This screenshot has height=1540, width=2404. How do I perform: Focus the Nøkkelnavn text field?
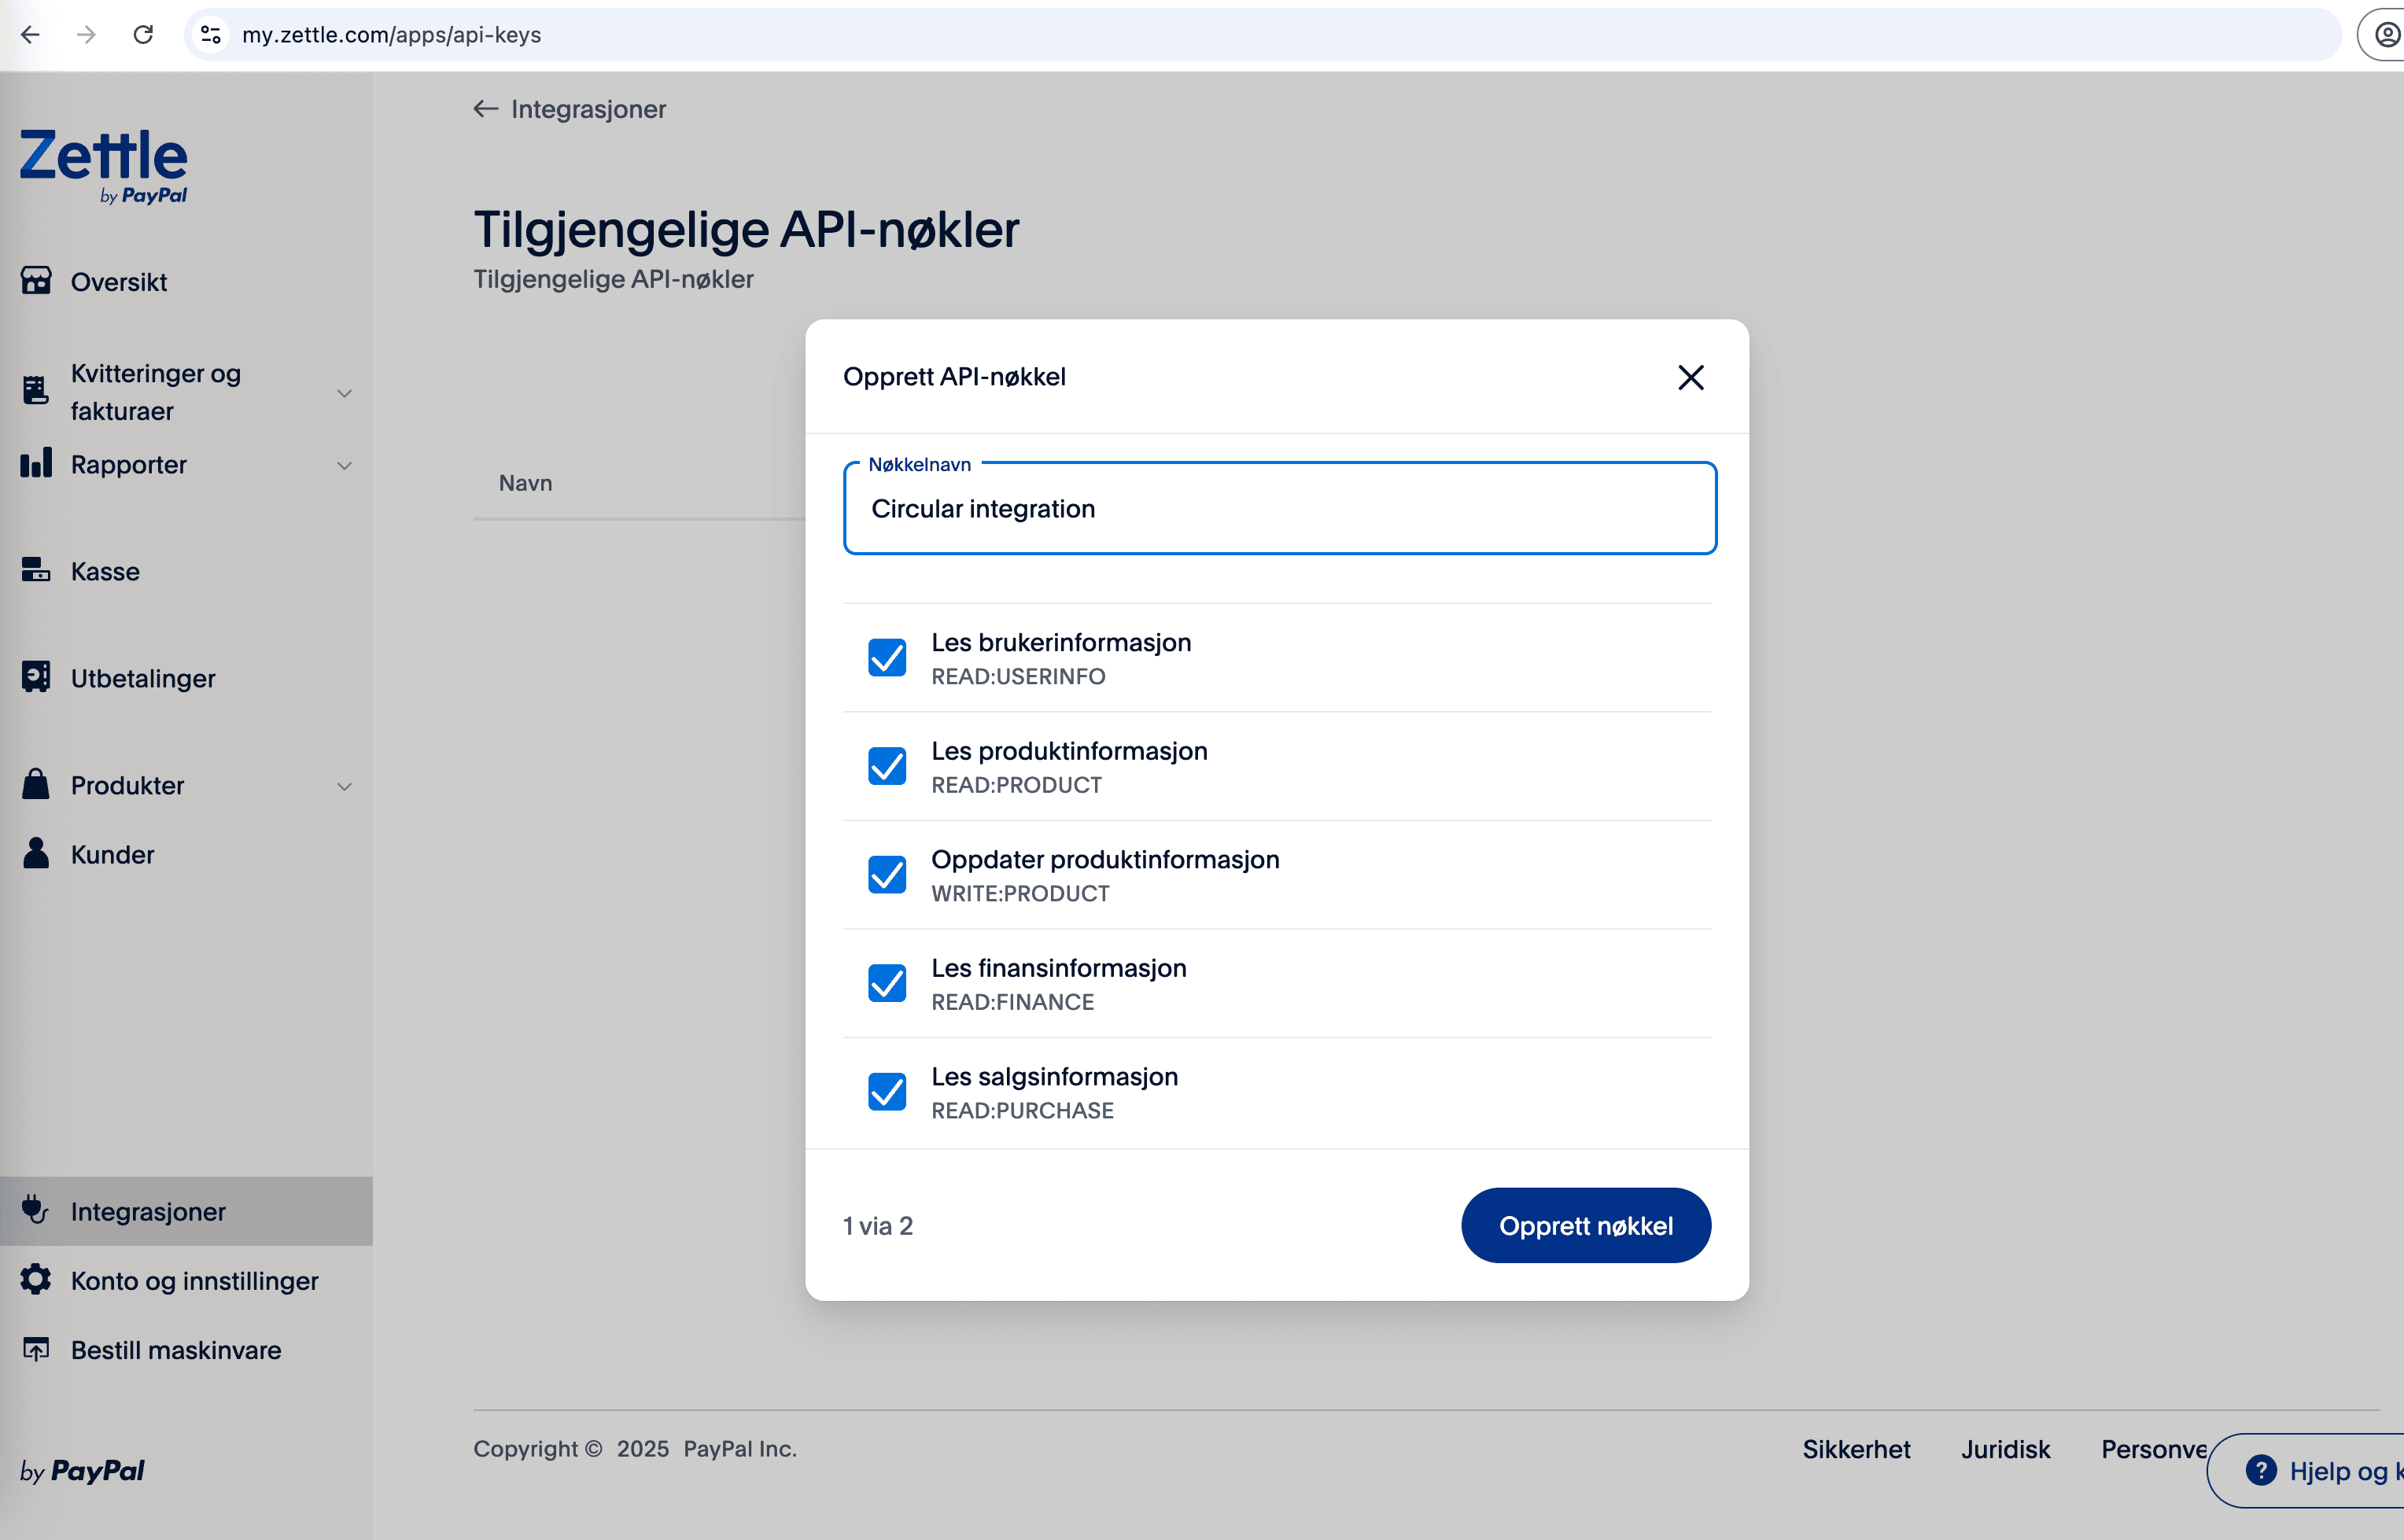(1279, 509)
